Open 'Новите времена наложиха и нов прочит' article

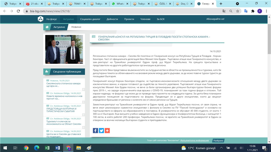tap(64, 97)
